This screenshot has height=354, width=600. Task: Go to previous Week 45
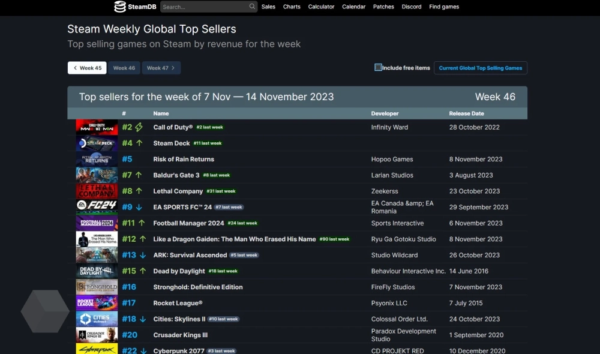click(87, 68)
